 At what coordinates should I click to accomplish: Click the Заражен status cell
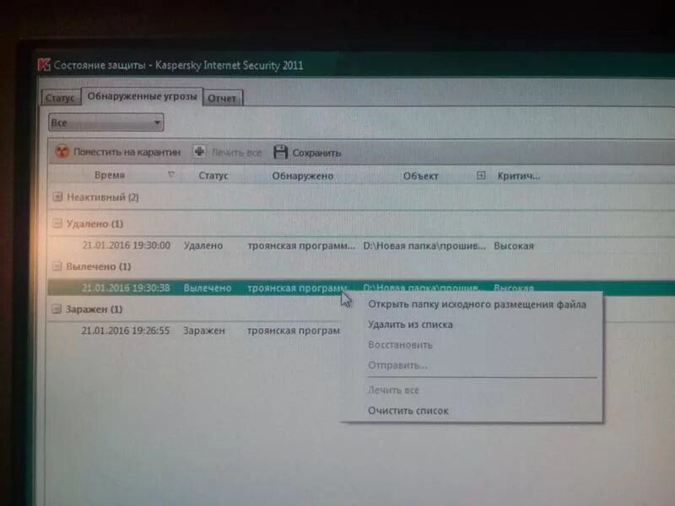point(204,331)
